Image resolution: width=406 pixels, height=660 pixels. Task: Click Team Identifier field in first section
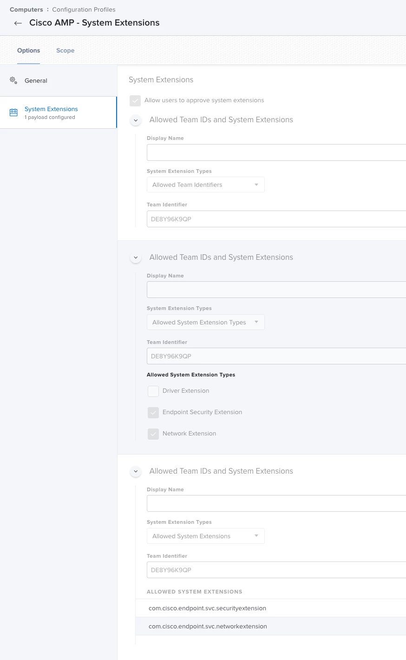click(276, 219)
